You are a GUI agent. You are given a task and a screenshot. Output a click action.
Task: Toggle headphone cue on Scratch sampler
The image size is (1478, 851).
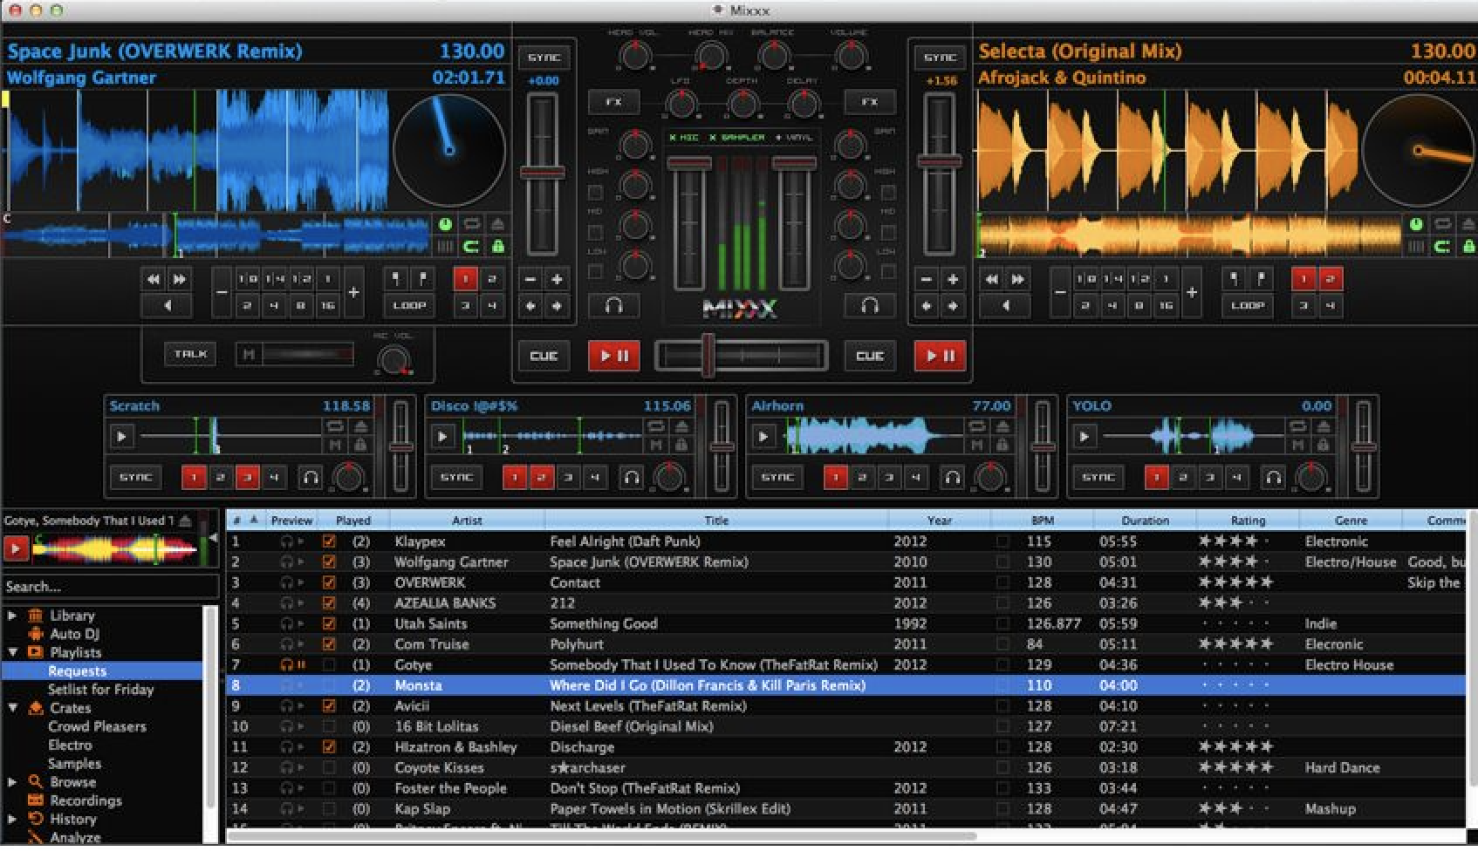[x=310, y=478]
